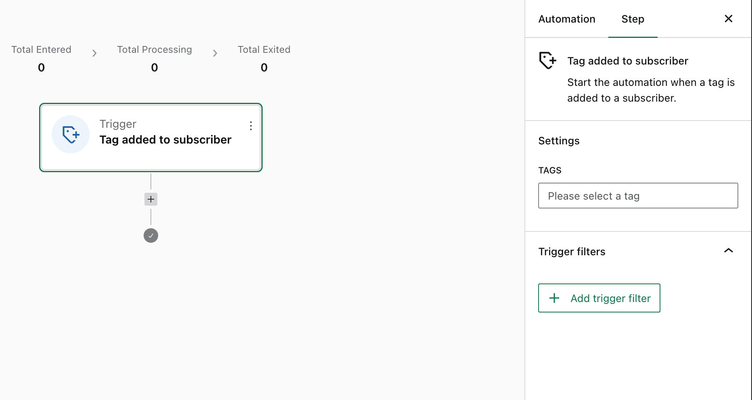This screenshot has height=400, width=752.
Task: Click arrow between Total Entered and Total Processing
Action: click(x=94, y=53)
